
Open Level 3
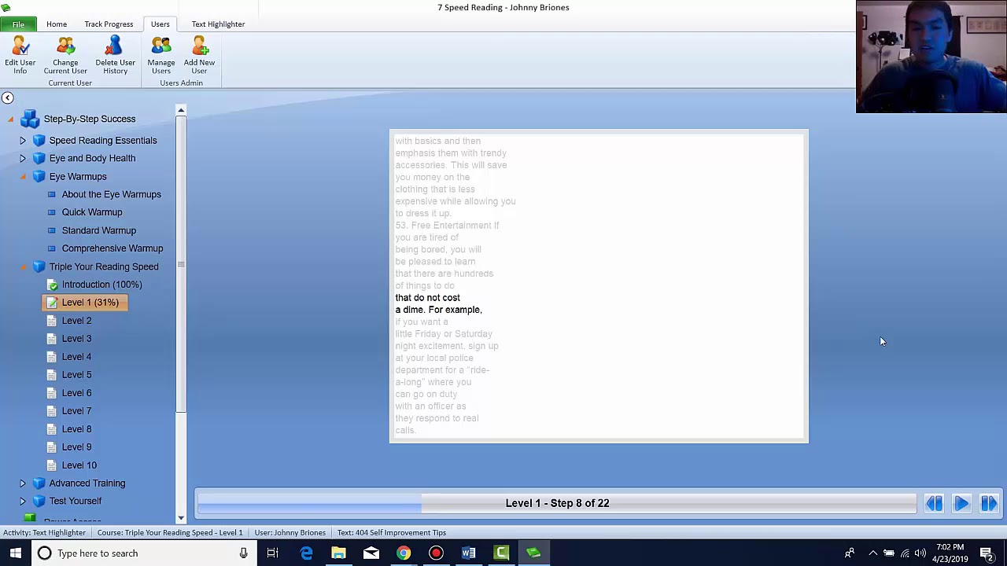pyautogui.click(x=76, y=339)
